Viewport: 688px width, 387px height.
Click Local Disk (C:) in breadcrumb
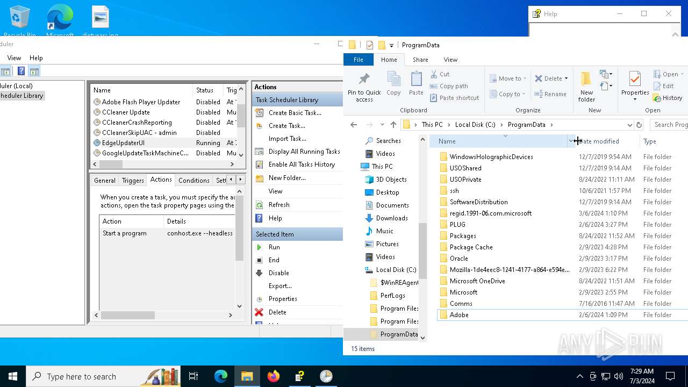(x=475, y=125)
